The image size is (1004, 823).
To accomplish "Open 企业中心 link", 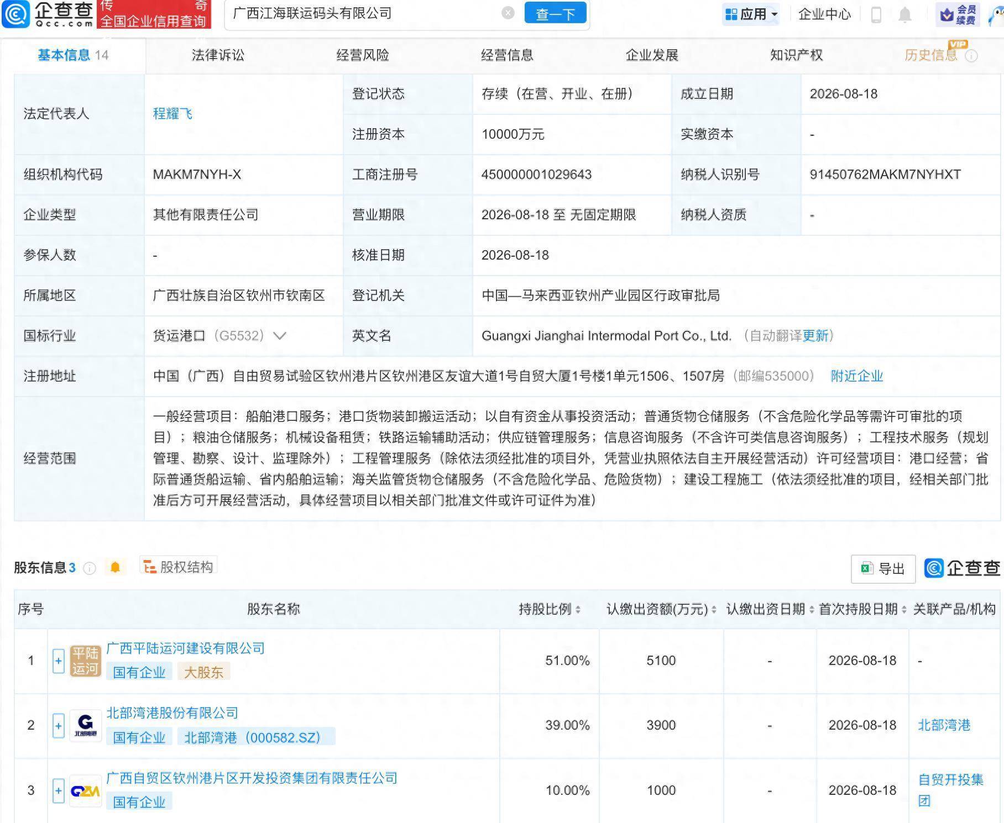I will pyautogui.click(x=824, y=14).
